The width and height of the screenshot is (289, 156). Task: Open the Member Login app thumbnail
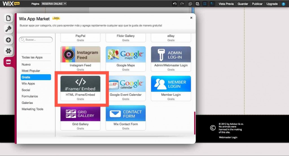[171, 84]
